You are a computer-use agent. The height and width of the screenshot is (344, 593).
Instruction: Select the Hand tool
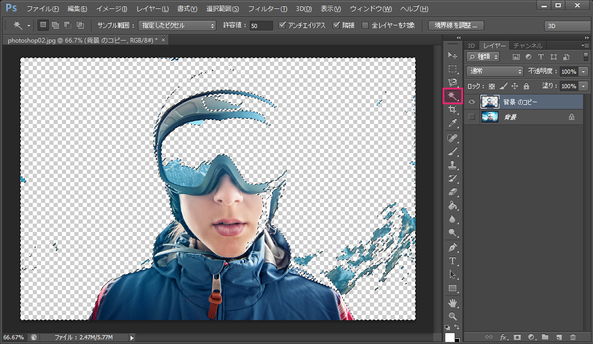tap(452, 302)
